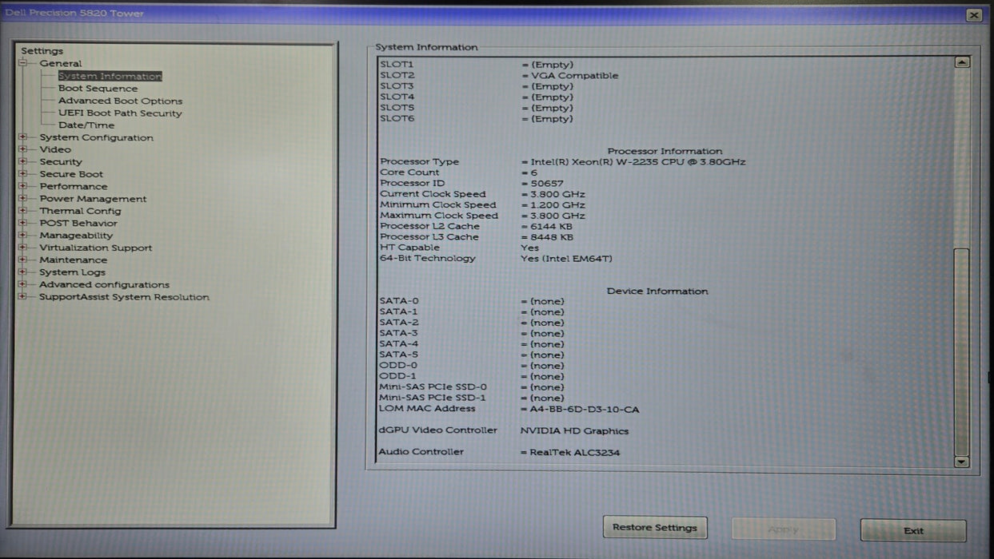Click the Processor L2 Cache row
The image size is (994, 559).
(x=476, y=227)
